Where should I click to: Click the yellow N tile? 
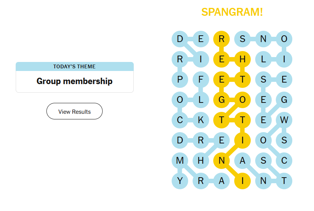221,161
